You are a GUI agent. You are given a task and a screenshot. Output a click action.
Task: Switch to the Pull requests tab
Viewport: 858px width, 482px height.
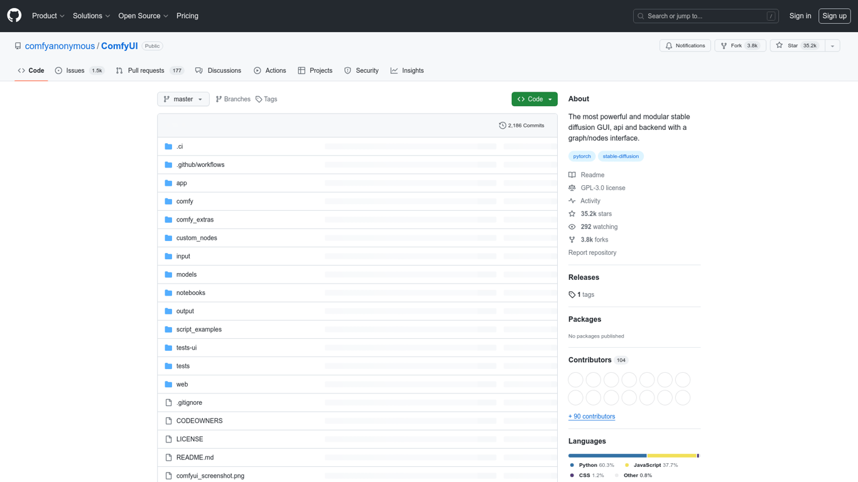click(x=149, y=71)
